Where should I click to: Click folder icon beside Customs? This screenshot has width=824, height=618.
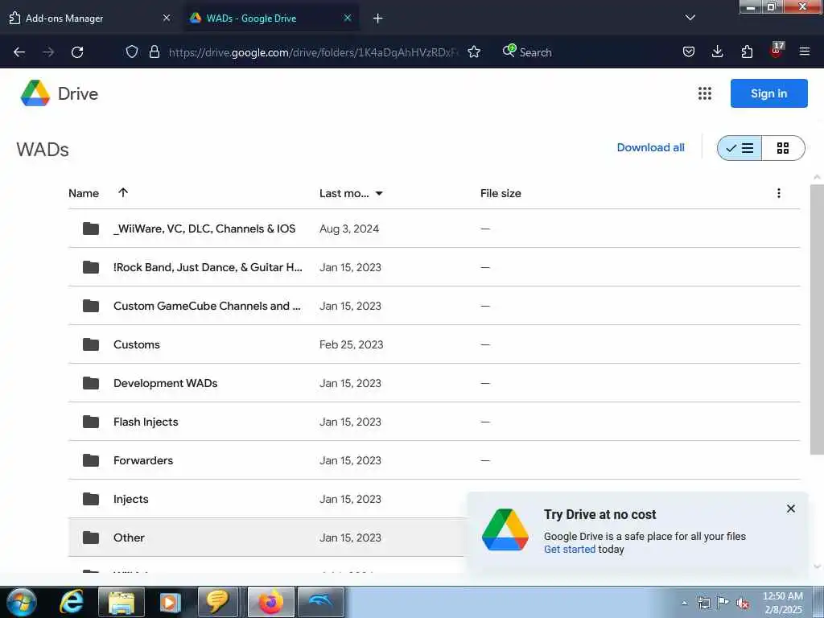point(91,344)
